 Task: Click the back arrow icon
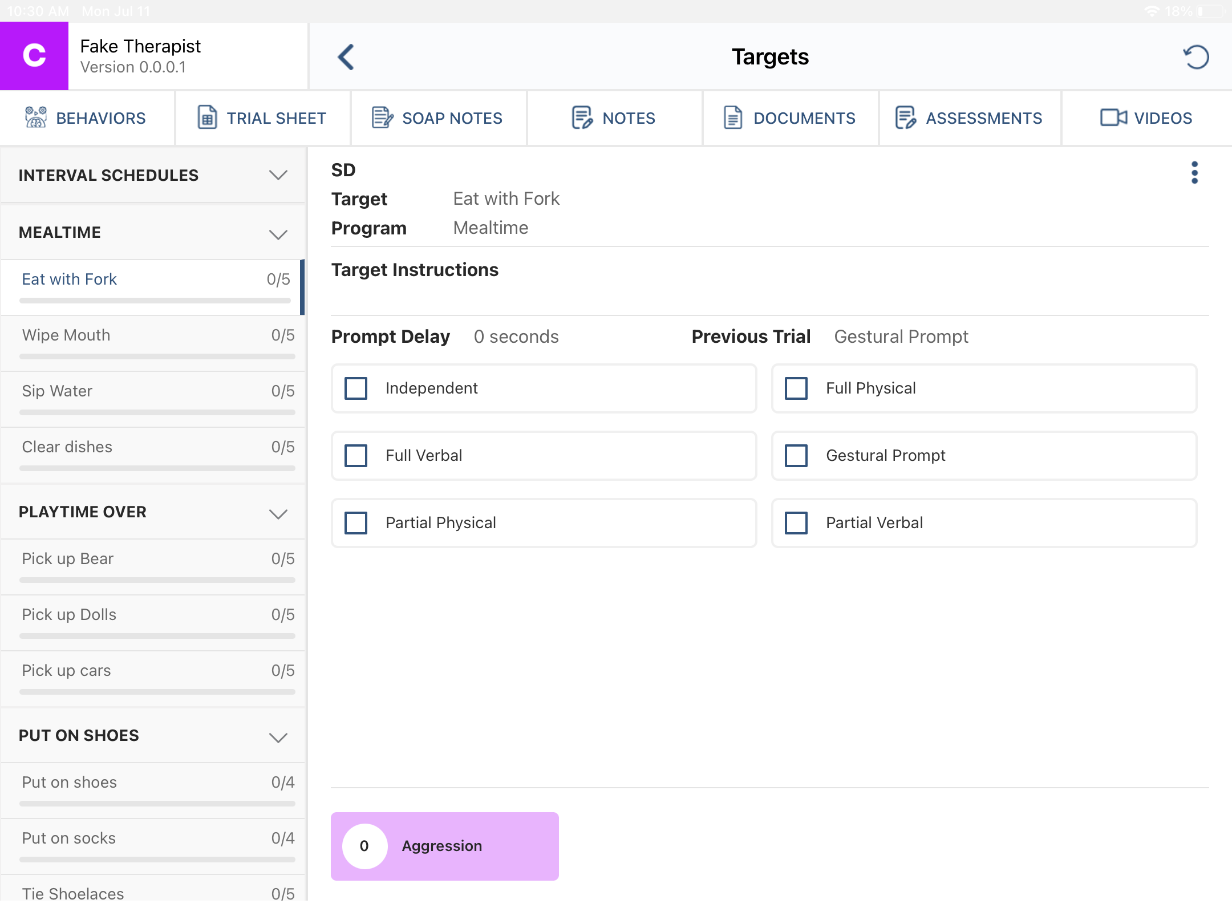pos(346,57)
